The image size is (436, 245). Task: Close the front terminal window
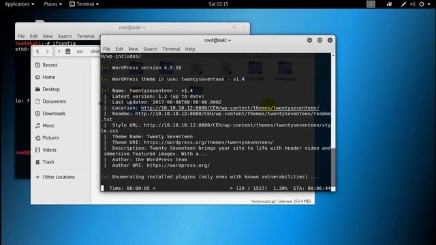pos(330,40)
